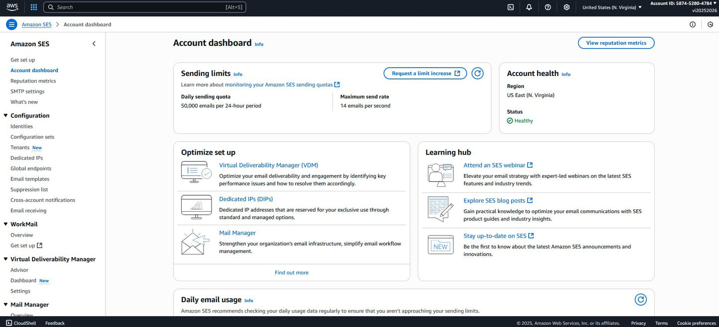Open the region selector United States (N. Virginia)
719x327 pixels.
point(612,7)
